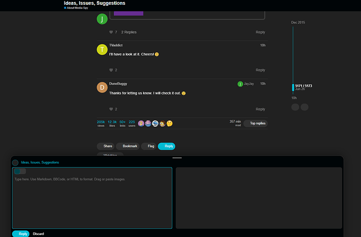Bookmark this topic
This screenshot has width=361, height=237.
tap(128, 146)
